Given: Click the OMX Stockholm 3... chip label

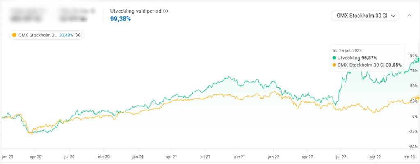Looking at the screenshot, I should pos(38,35).
